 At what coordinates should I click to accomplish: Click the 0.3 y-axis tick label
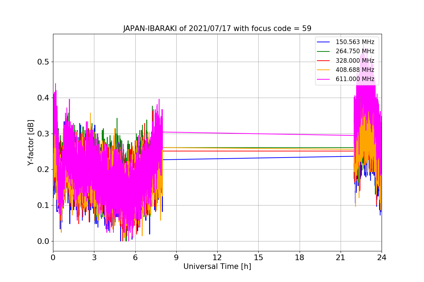(43, 134)
